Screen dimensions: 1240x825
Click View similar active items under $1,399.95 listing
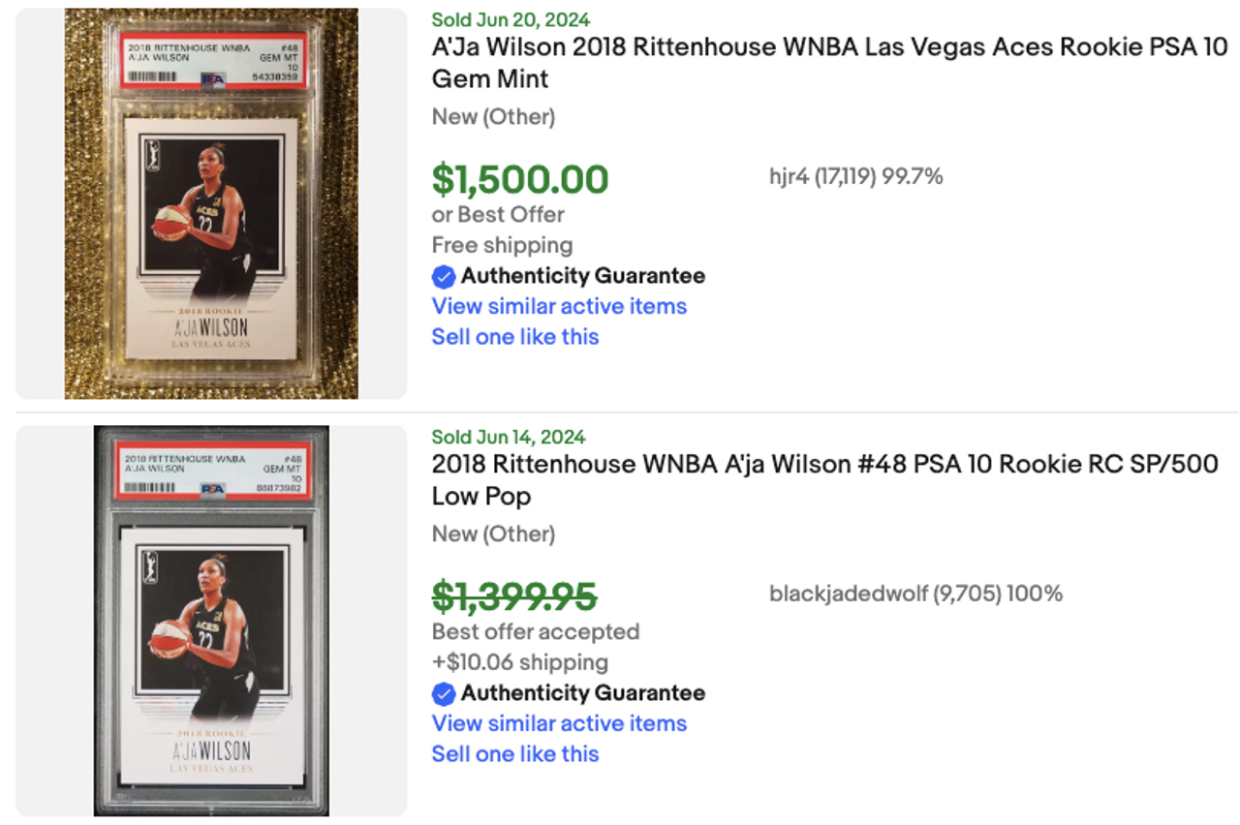559,723
